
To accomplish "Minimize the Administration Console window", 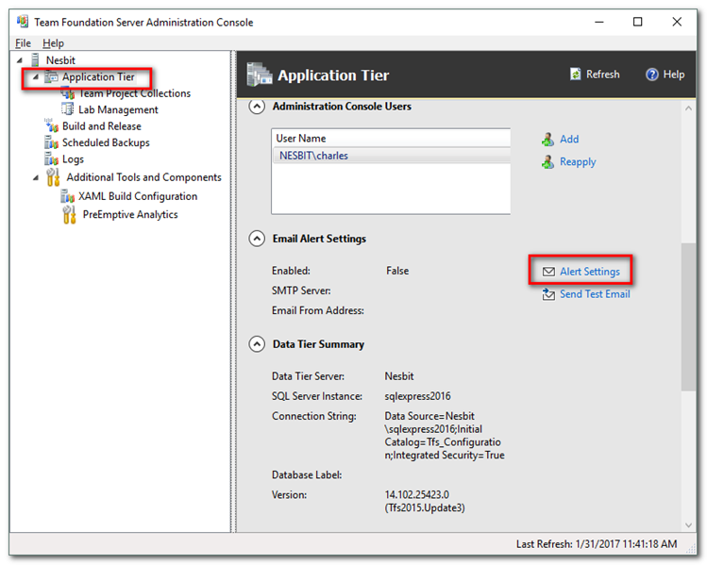I will 598,22.
